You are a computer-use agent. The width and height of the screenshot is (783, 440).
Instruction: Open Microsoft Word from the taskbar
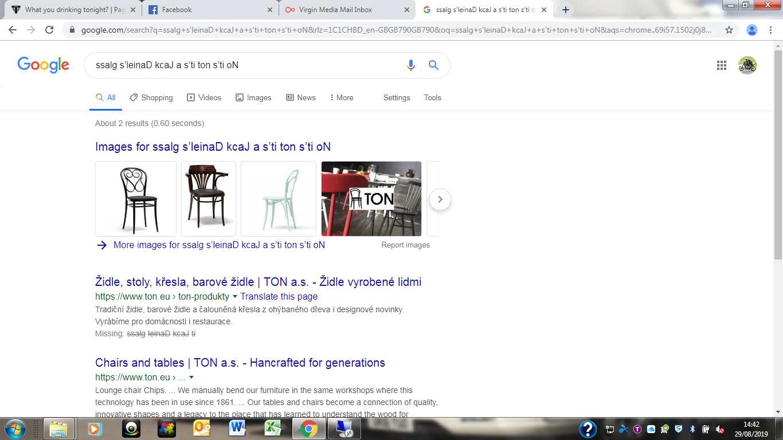coord(237,429)
